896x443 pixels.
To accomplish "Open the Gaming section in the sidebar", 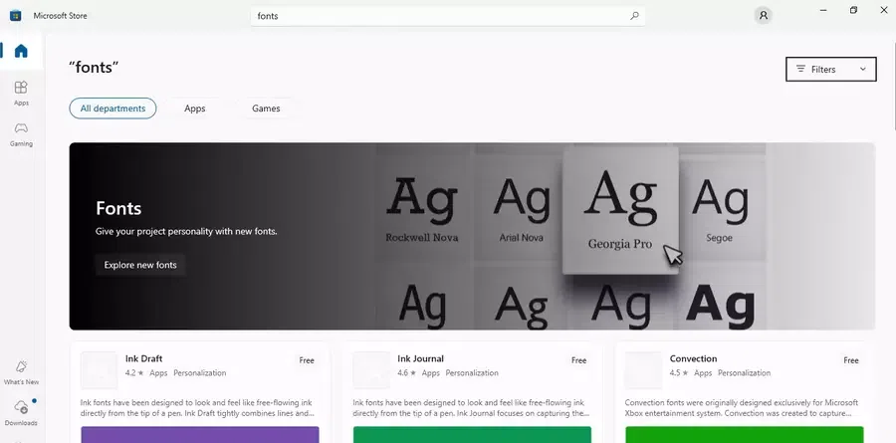I will 21,134.
